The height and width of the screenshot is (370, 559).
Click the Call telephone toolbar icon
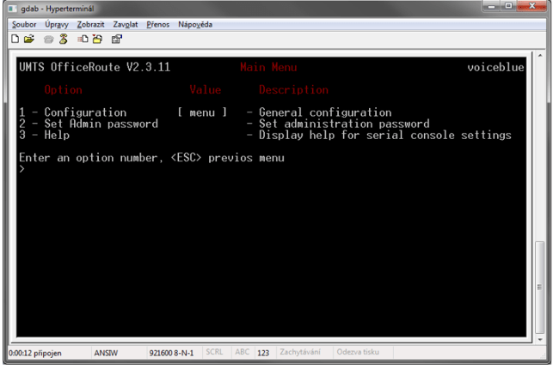(x=48, y=39)
